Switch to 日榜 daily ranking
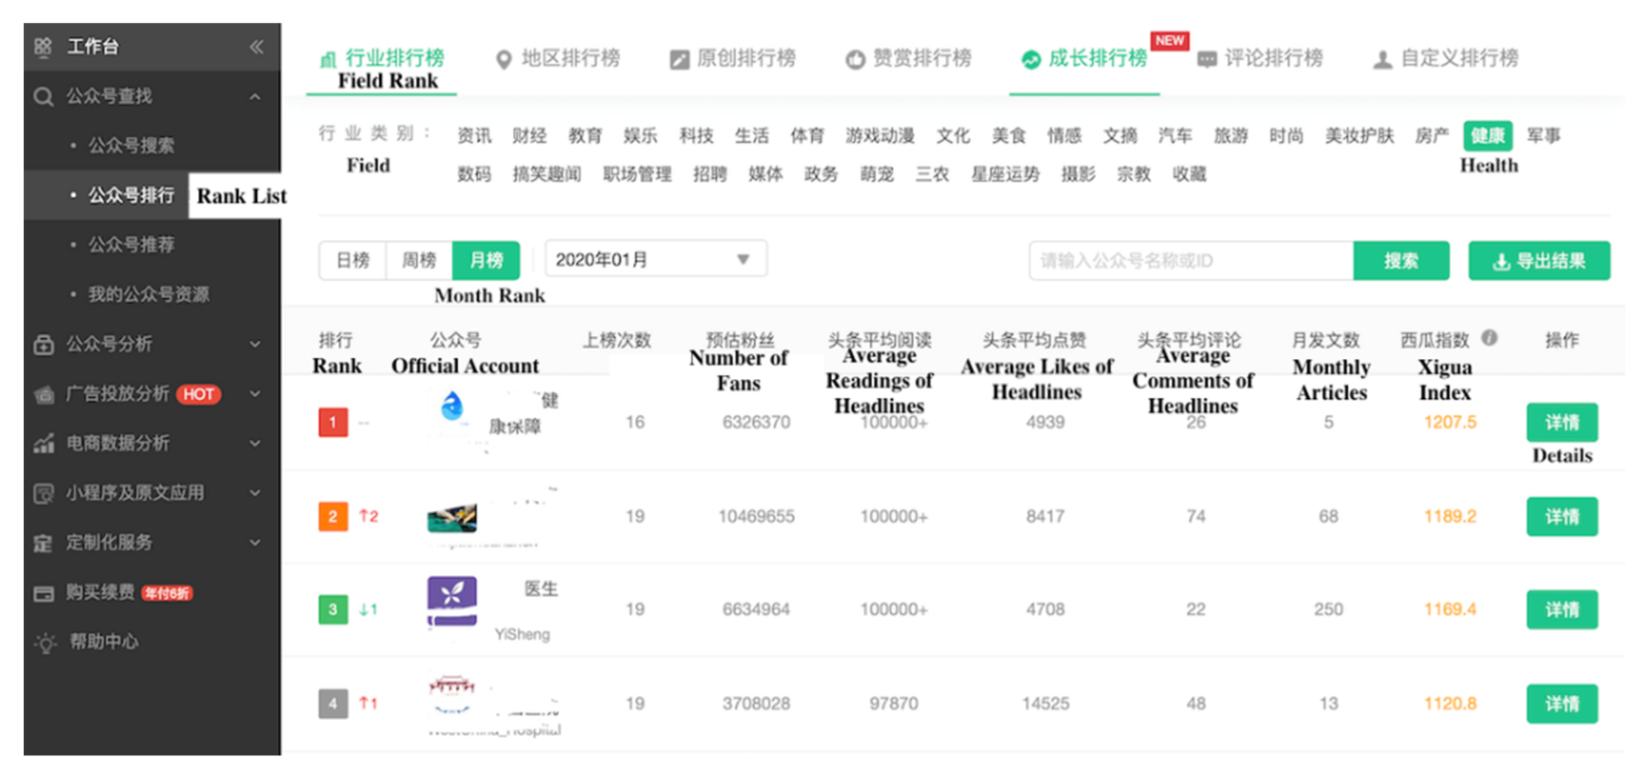This screenshot has width=1636, height=778. [352, 260]
